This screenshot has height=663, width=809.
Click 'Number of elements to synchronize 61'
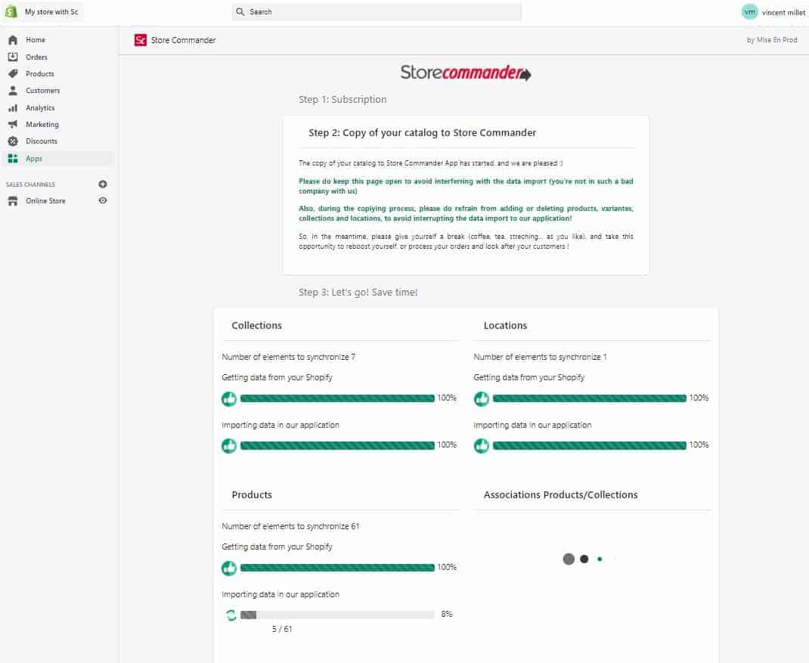[x=290, y=525]
